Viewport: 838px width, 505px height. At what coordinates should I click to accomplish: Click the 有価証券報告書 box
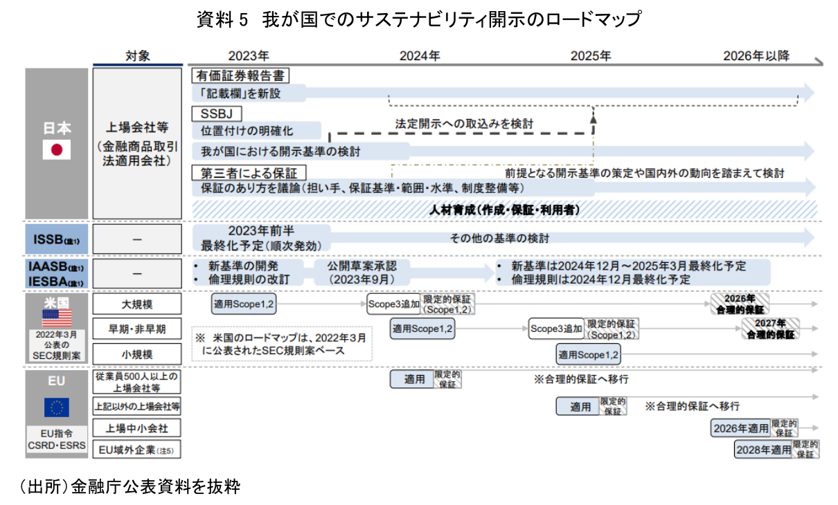[x=240, y=76]
